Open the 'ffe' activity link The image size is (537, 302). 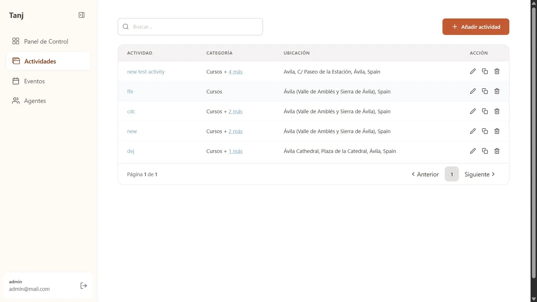coord(130,92)
